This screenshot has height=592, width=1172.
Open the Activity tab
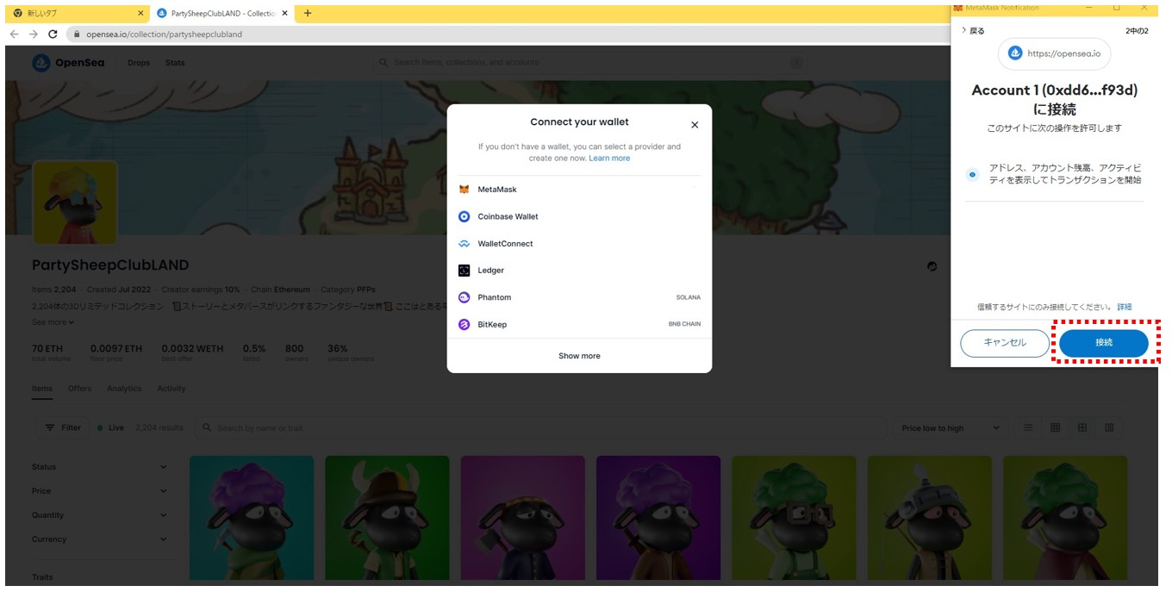tap(171, 389)
